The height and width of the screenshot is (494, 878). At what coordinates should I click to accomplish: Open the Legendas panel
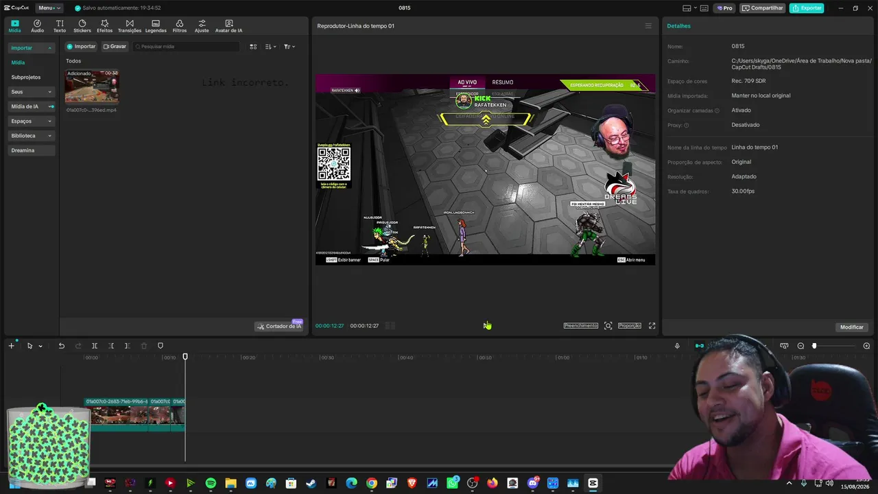(156, 26)
